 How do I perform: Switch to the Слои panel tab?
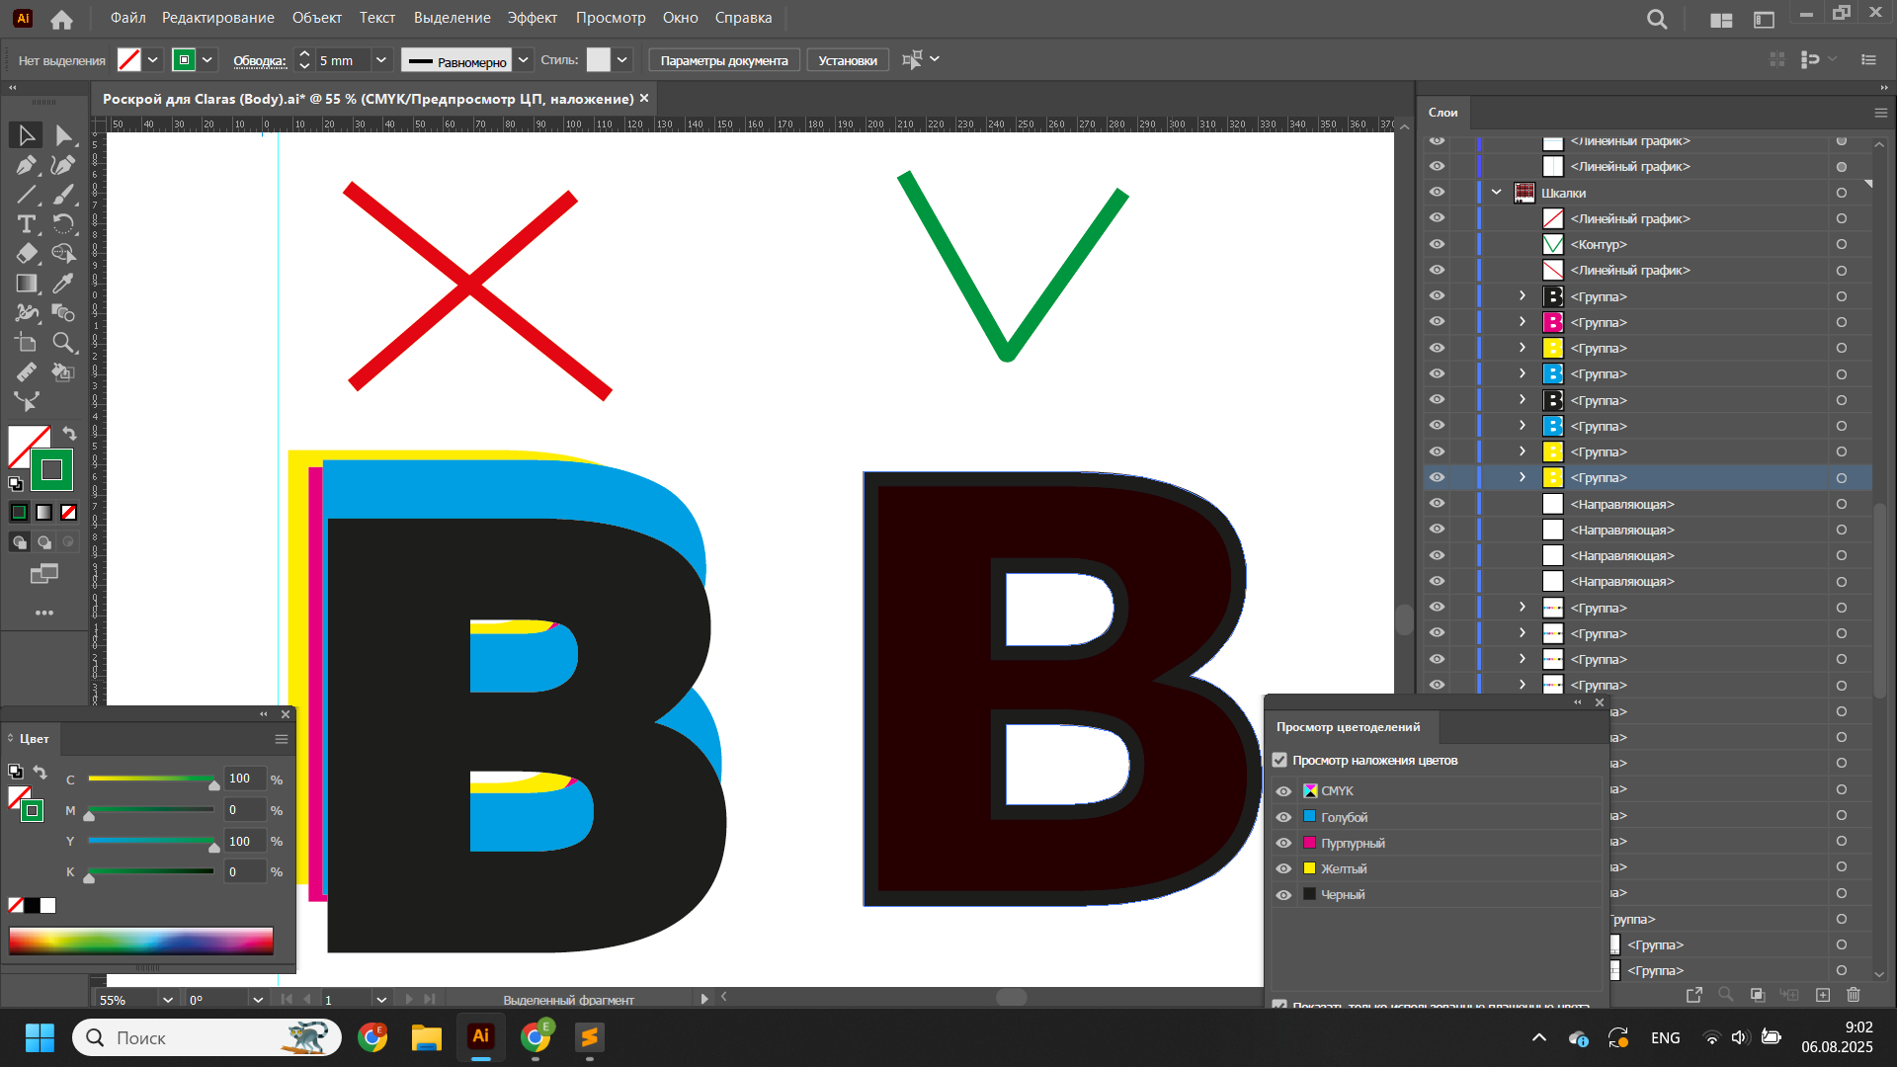pyautogui.click(x=1443, y=113)
